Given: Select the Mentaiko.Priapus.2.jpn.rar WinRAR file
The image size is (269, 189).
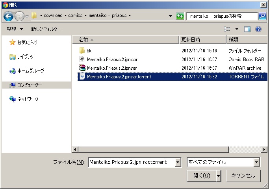Looking at the screenshot, I should [x=112, y=68].
